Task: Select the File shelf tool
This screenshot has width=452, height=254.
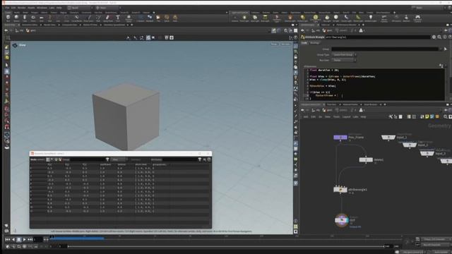Action: pyautogui.click(x=158, y=18)
